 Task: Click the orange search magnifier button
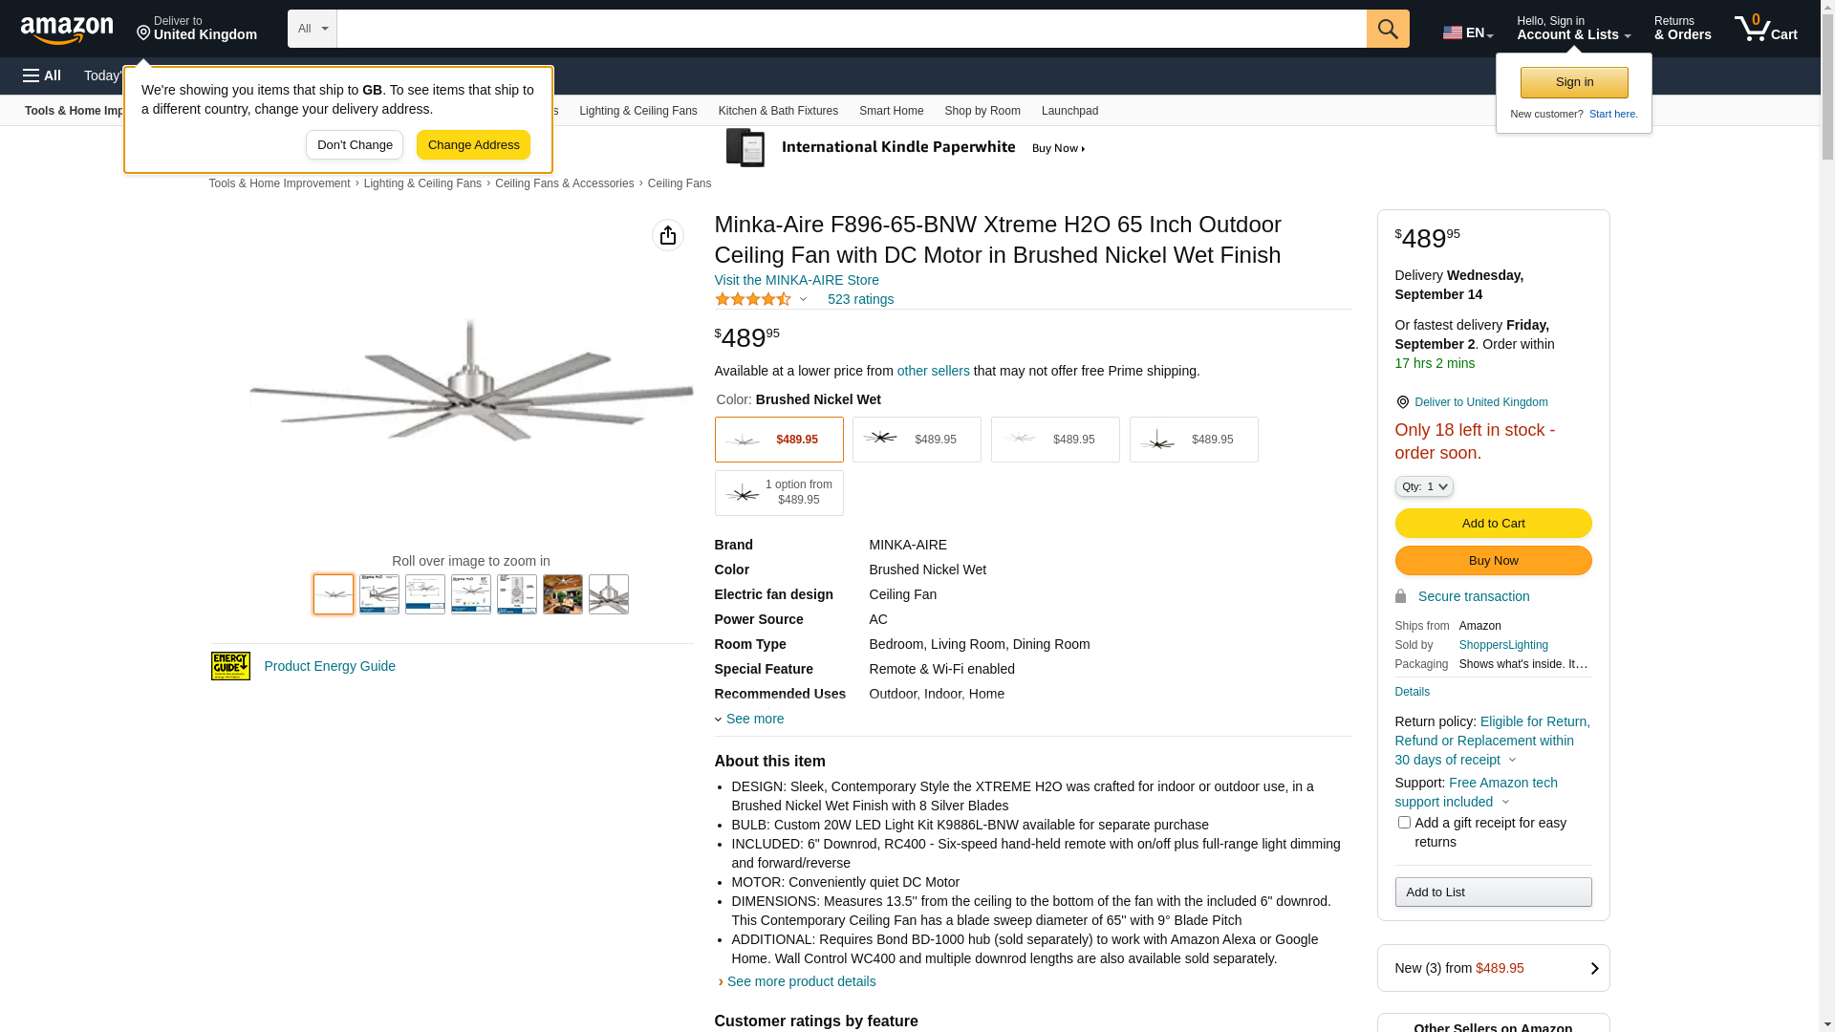point(1387,29)
